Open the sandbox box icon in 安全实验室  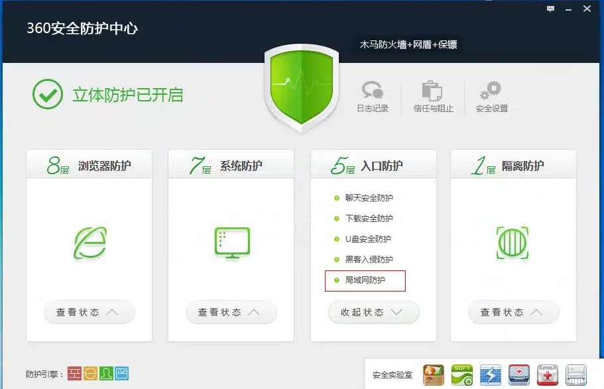click(434, 374)
